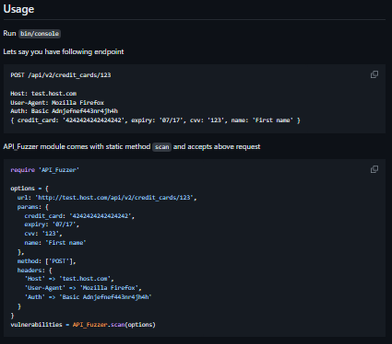This screenshot has width=392, height=344.
Task: Click the url: 'http://test.host.com/...' line
Action: tap(107, 198)
